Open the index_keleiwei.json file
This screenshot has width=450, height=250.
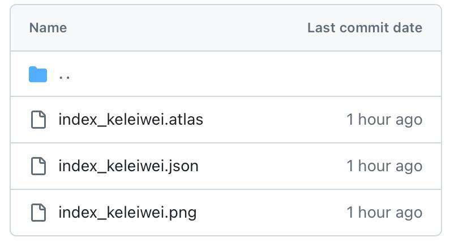click(x=128, y=166)
